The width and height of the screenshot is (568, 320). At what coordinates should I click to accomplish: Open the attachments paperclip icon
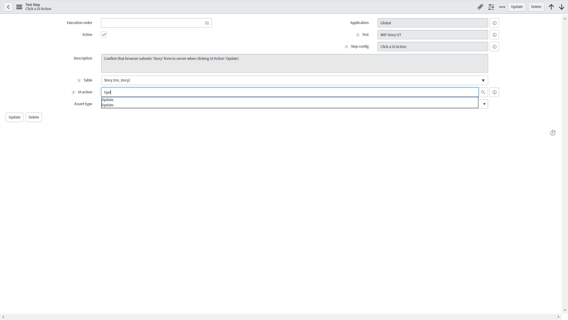point(480,7)
